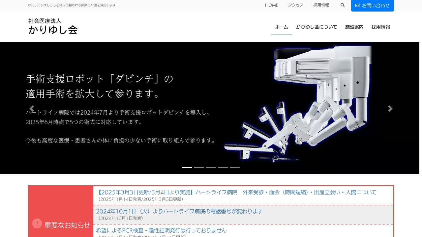The height and width of the screenshot is (237, 422).
Task: Open アクセス link in top bar
Action: click(x=296, y=5)
